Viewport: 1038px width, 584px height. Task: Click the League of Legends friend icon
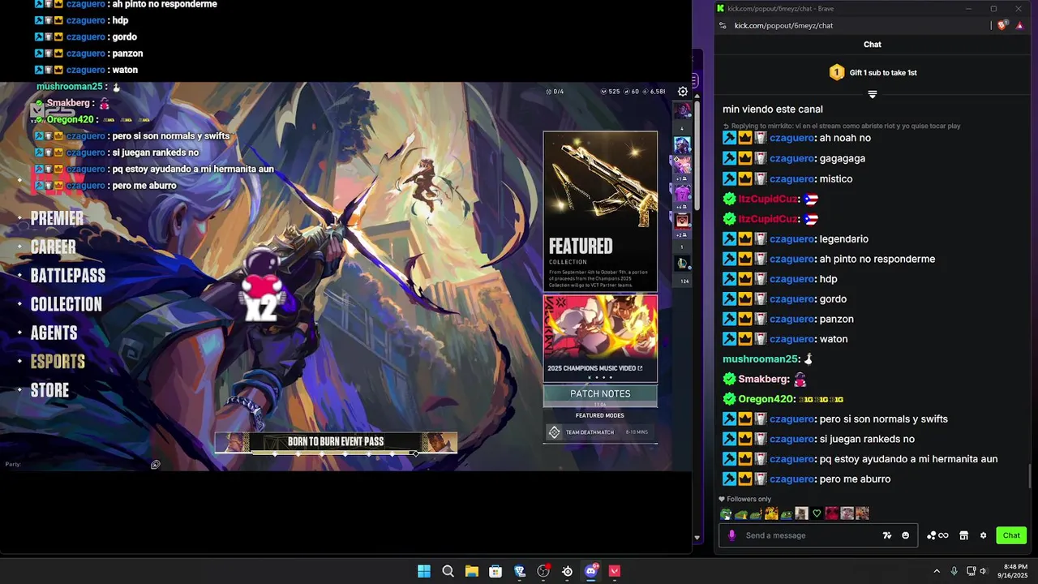pos(682,263)
